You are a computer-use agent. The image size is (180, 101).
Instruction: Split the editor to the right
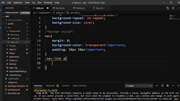(x=173, y=8)
